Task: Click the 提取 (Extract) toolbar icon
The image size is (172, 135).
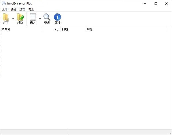Action: click(x=20, y=17)
